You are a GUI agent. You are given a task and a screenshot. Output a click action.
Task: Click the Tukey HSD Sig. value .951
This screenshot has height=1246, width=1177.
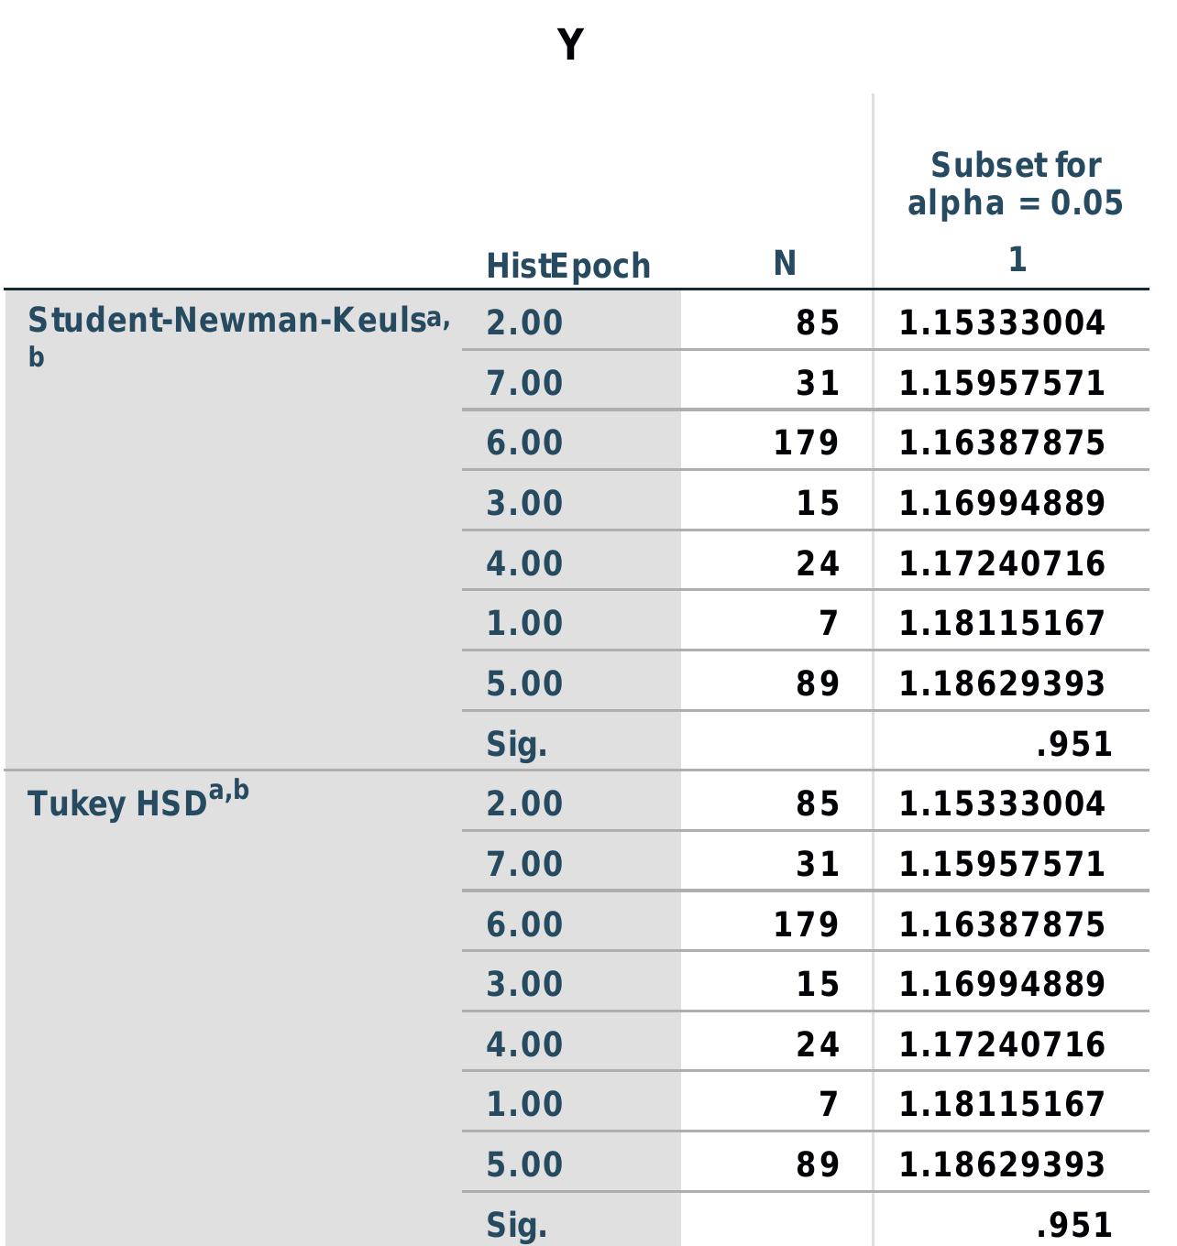coord(1073,1224)
